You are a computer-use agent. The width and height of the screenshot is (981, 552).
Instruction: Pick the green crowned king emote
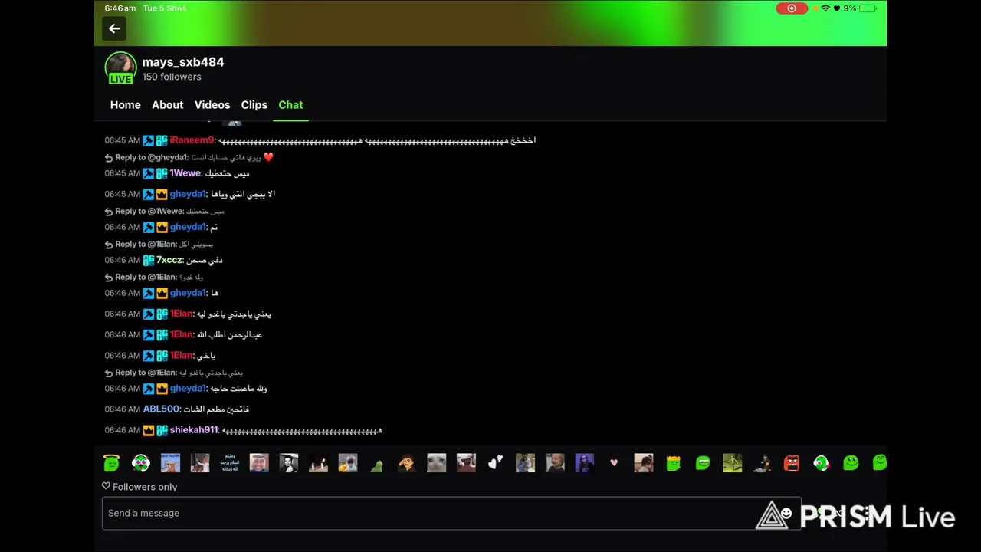673,462
